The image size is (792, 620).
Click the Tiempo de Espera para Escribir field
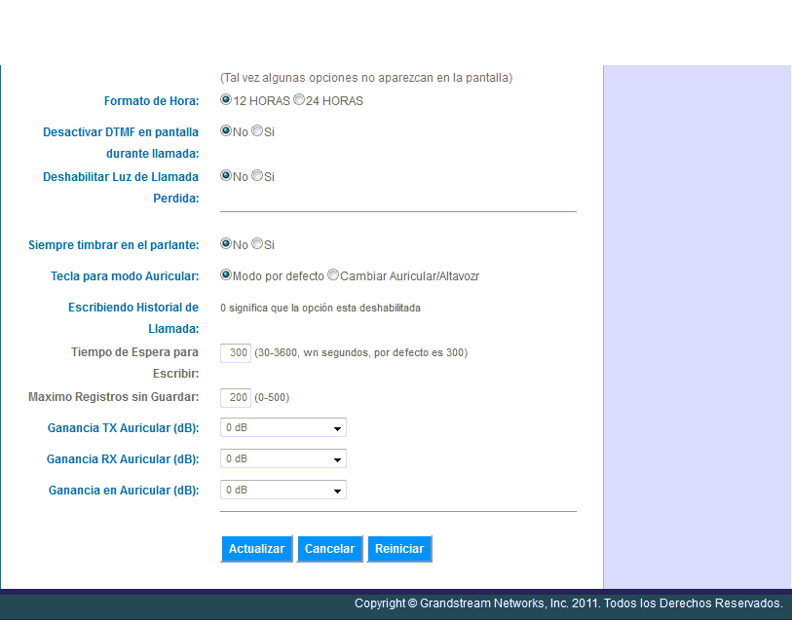[x=236, y=352]
